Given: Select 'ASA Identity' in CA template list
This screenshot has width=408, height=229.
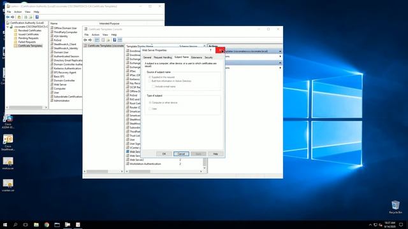Looking at the screenshot, I should (x=61, y=36).
